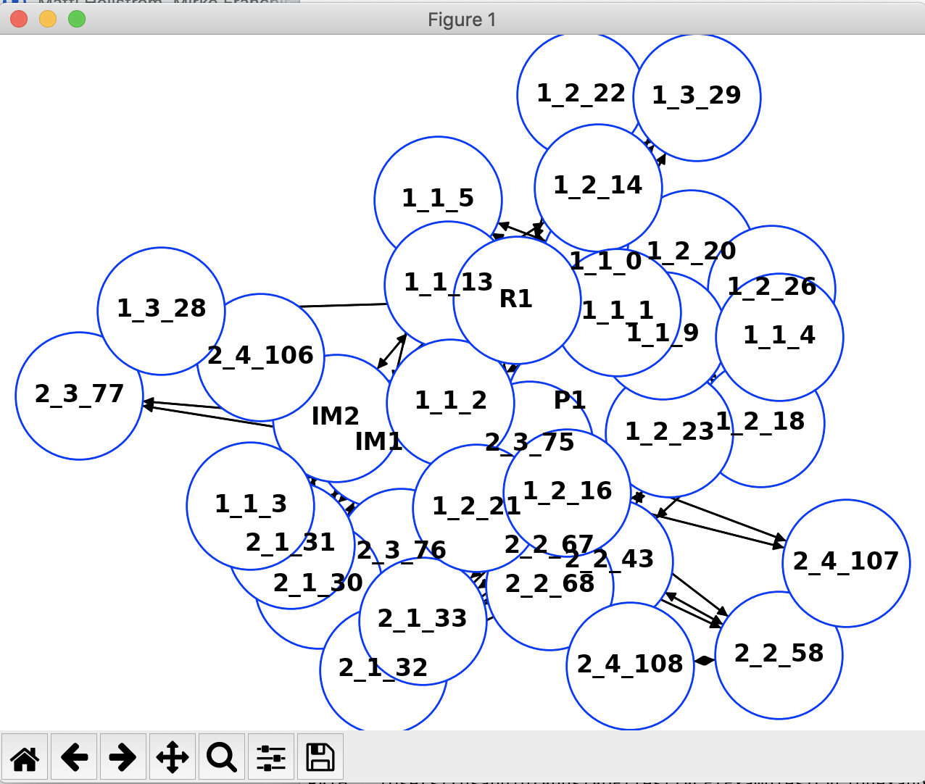Save the figure with disk icon
Screen dimensions: 925x784
pyautogui.click(x=320, y=758)
